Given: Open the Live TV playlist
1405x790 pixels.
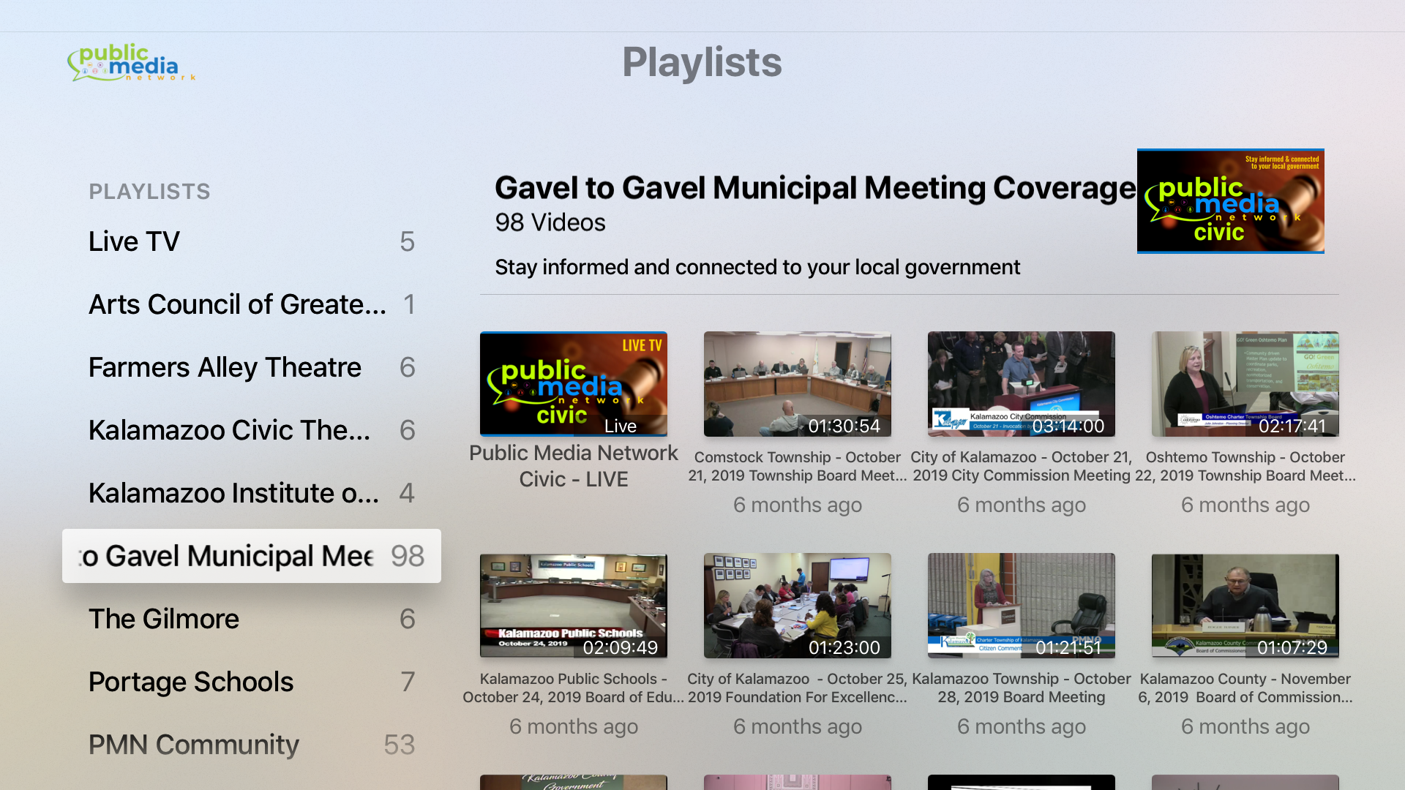Looking at the screenshot, I should (252, 241).
